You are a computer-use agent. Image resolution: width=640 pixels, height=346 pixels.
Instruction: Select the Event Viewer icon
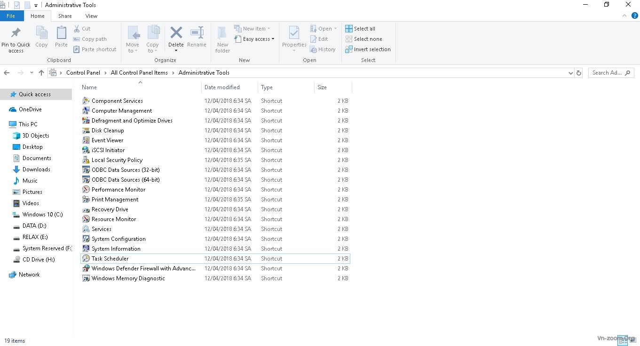click(x=86, y=140)
